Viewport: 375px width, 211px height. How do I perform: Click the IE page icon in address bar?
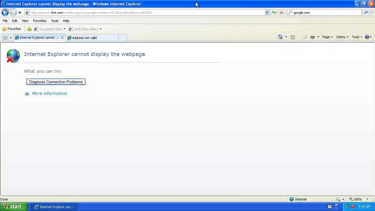[x=27, y=13]
